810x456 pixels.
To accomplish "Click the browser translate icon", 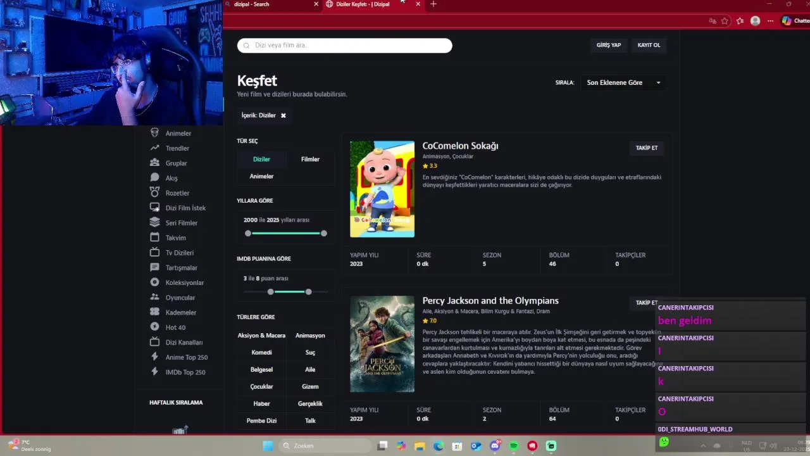I will pos(713,21).
